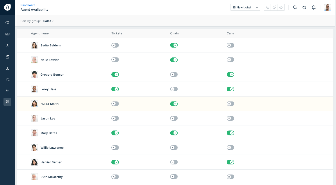Click the Admin gear icon in sidebar
The width and height of the screenshot is (336, 185).
(7, 102)
